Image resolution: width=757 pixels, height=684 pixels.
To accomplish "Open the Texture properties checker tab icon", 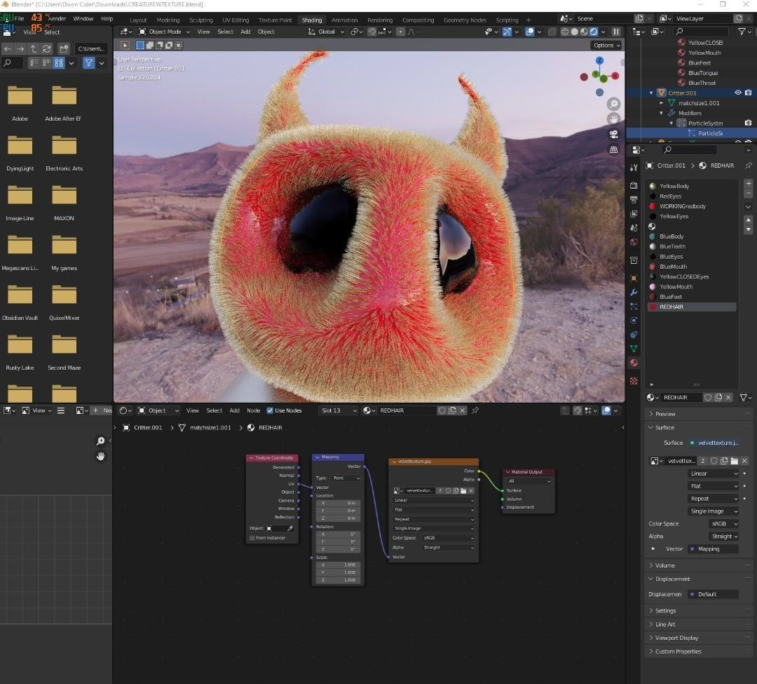I will pyautogui.click(x=634, y=381).
